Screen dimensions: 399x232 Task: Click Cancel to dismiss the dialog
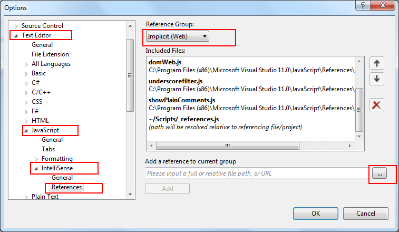tap(365, 214)
